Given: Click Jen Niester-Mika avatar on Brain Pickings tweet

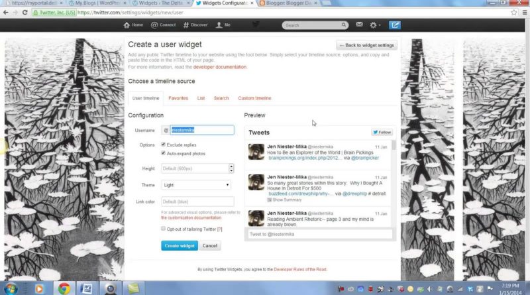Looking at the screenshot, I should coord(256,152).
